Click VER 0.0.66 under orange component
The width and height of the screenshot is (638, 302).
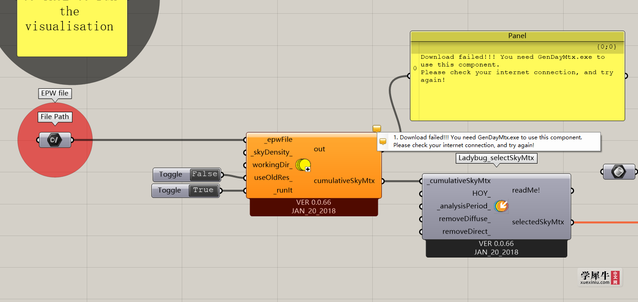314,202
